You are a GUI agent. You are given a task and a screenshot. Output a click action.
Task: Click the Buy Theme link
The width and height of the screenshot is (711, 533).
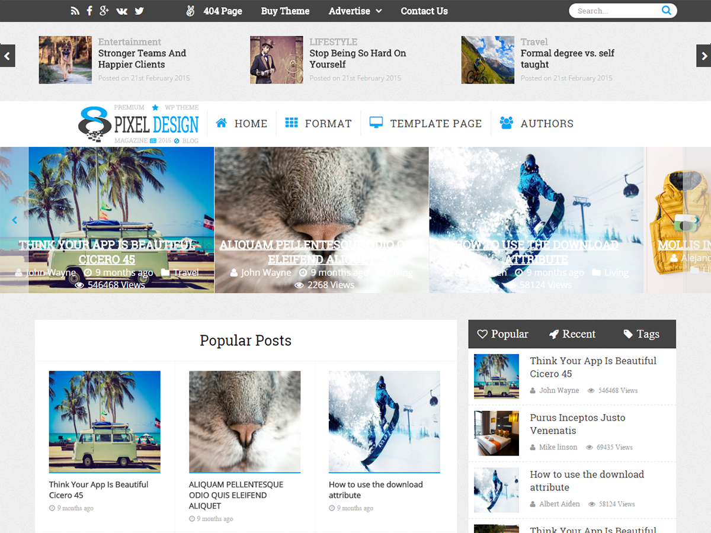tap(285, 11)
